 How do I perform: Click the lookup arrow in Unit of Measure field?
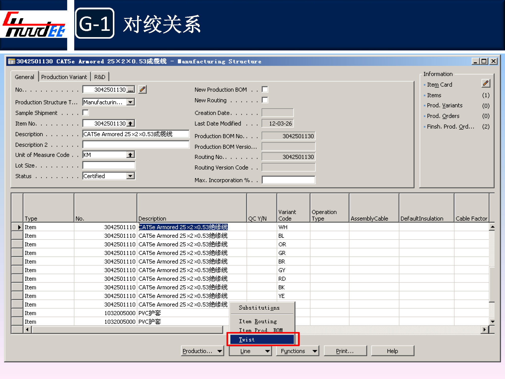point(130,155)
